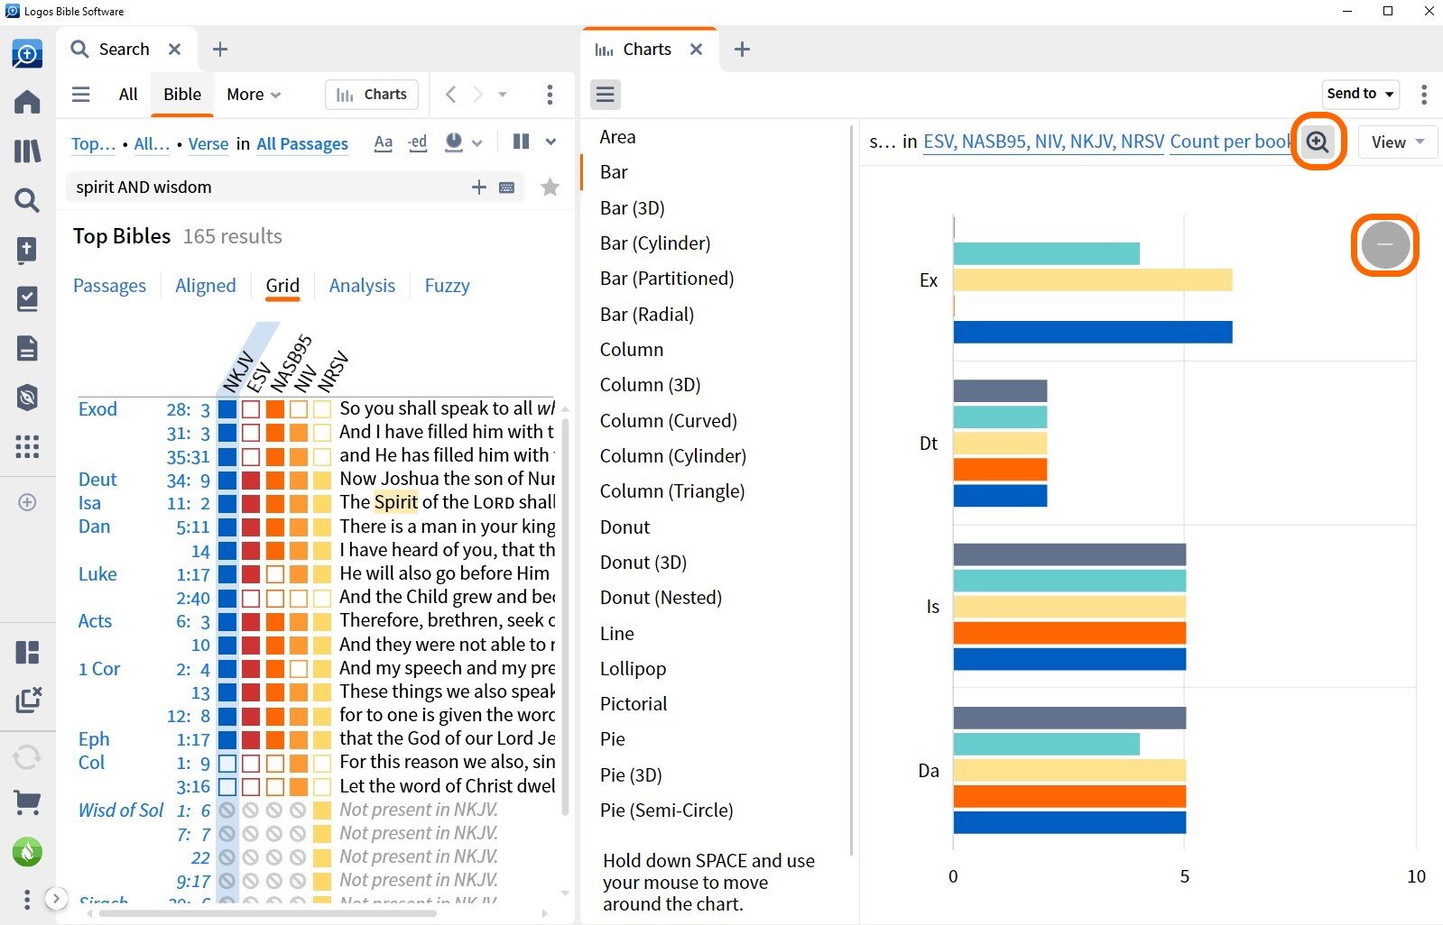Toggle NKJV square for Col 3:16
Screen dimensions: 1443x925
point(227,786)
